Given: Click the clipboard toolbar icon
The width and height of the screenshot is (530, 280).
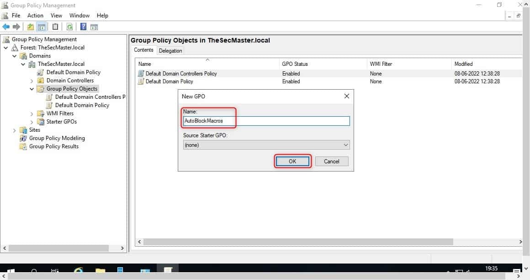Looking at the screenshot, I should point(55,27).
